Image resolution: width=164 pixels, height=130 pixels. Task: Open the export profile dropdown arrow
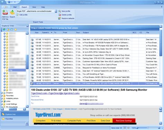point(56,11)
